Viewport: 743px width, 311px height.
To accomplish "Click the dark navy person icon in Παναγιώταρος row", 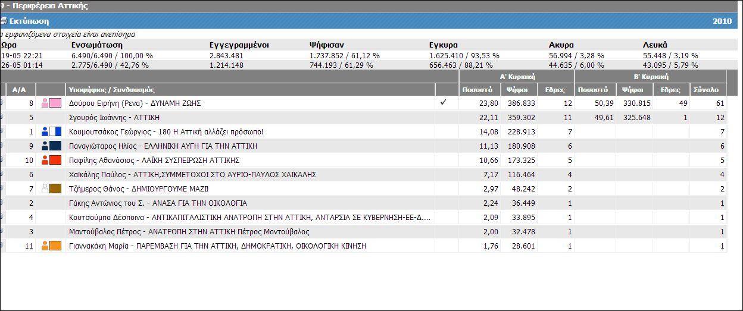I will 45,146.
